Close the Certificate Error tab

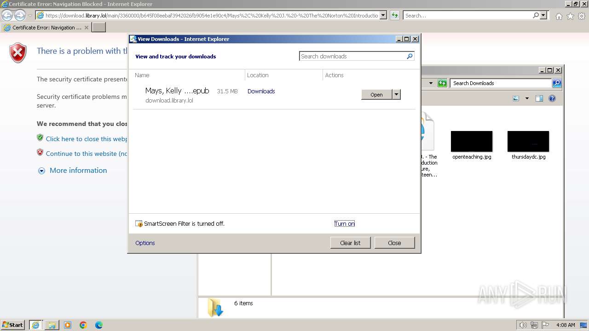87,28
